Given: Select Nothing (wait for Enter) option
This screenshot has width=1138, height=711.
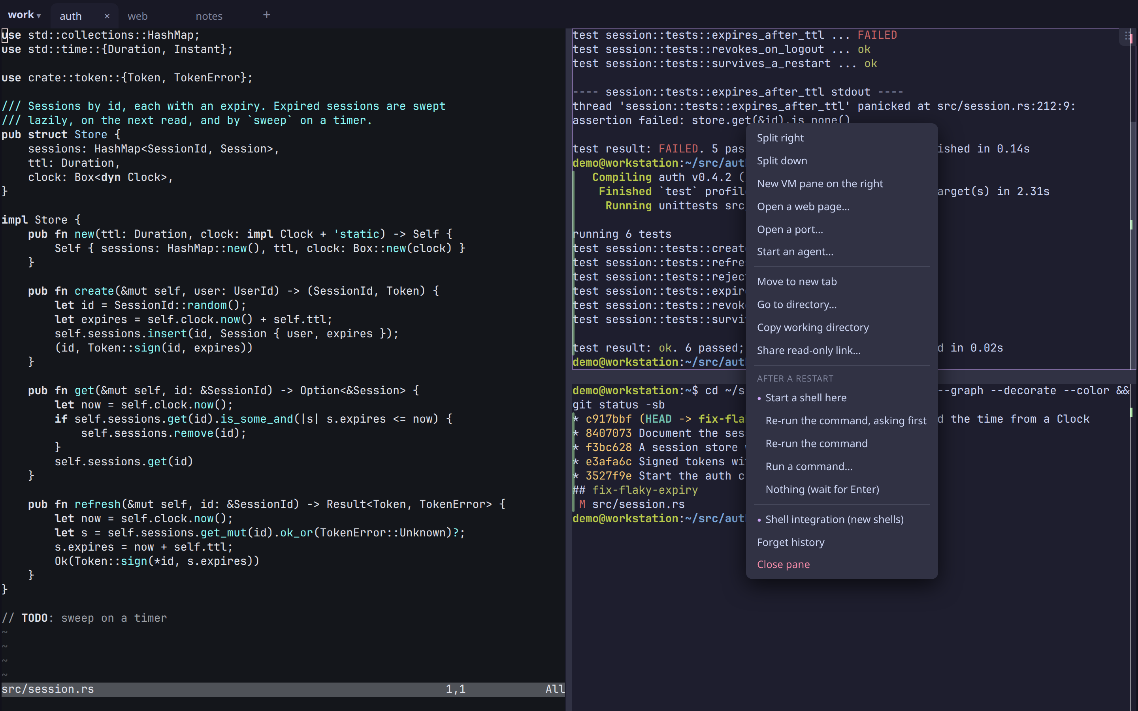Looking at the screenshot, I should (x=842, y=489).
